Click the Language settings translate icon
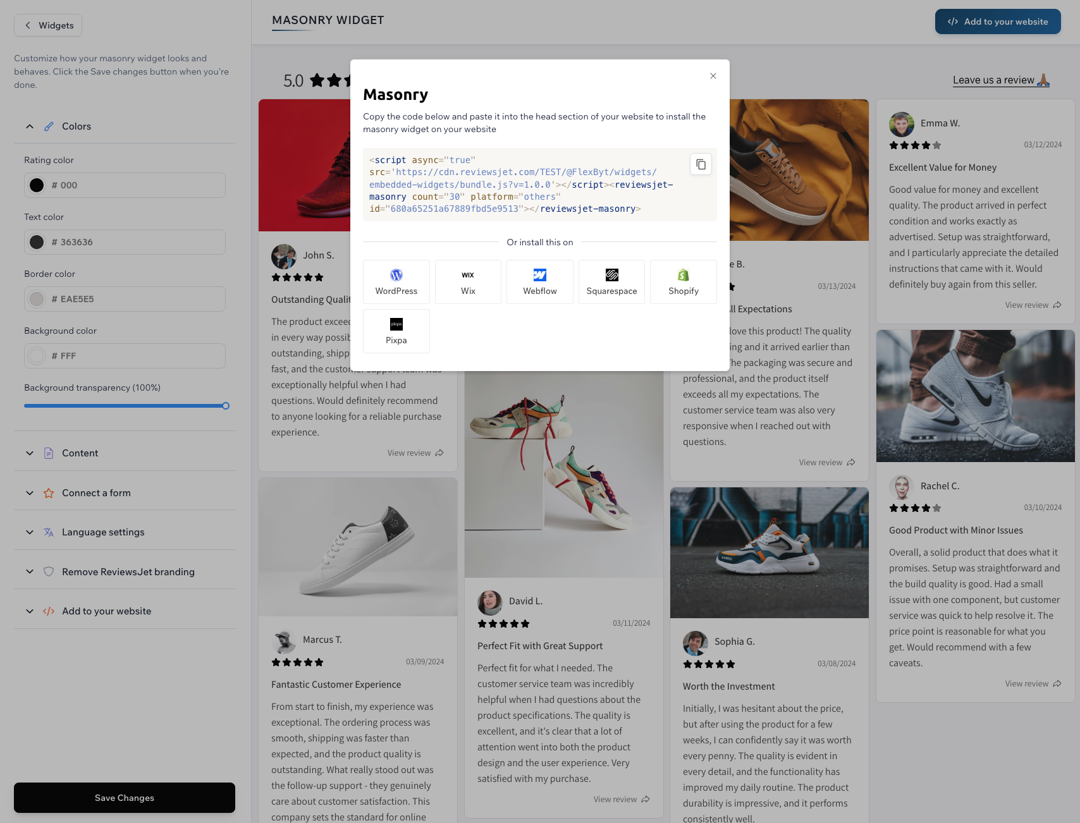 [x=49, y=532]
